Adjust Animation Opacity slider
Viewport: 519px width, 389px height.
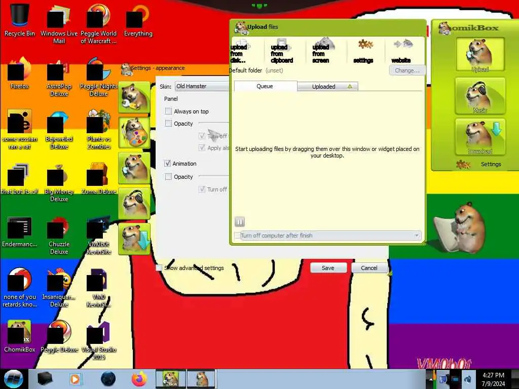tap(213, 176)
